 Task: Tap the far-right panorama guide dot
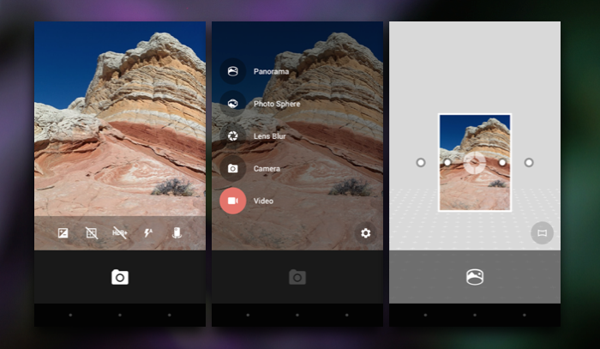point(529,163)
